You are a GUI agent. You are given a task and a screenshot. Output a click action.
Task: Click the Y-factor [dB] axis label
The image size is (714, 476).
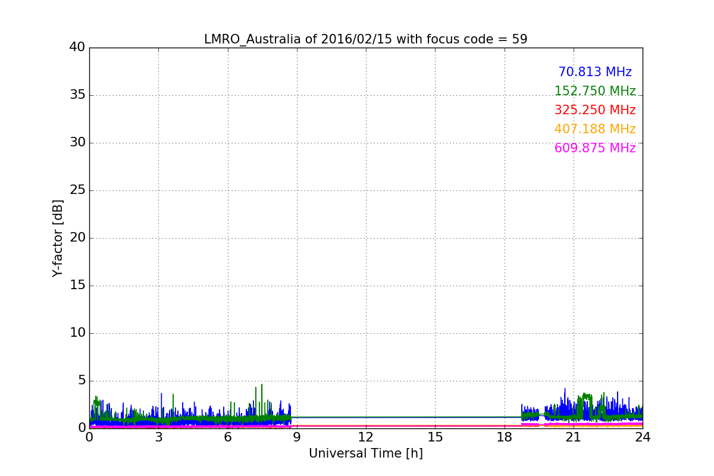(58, 238)
